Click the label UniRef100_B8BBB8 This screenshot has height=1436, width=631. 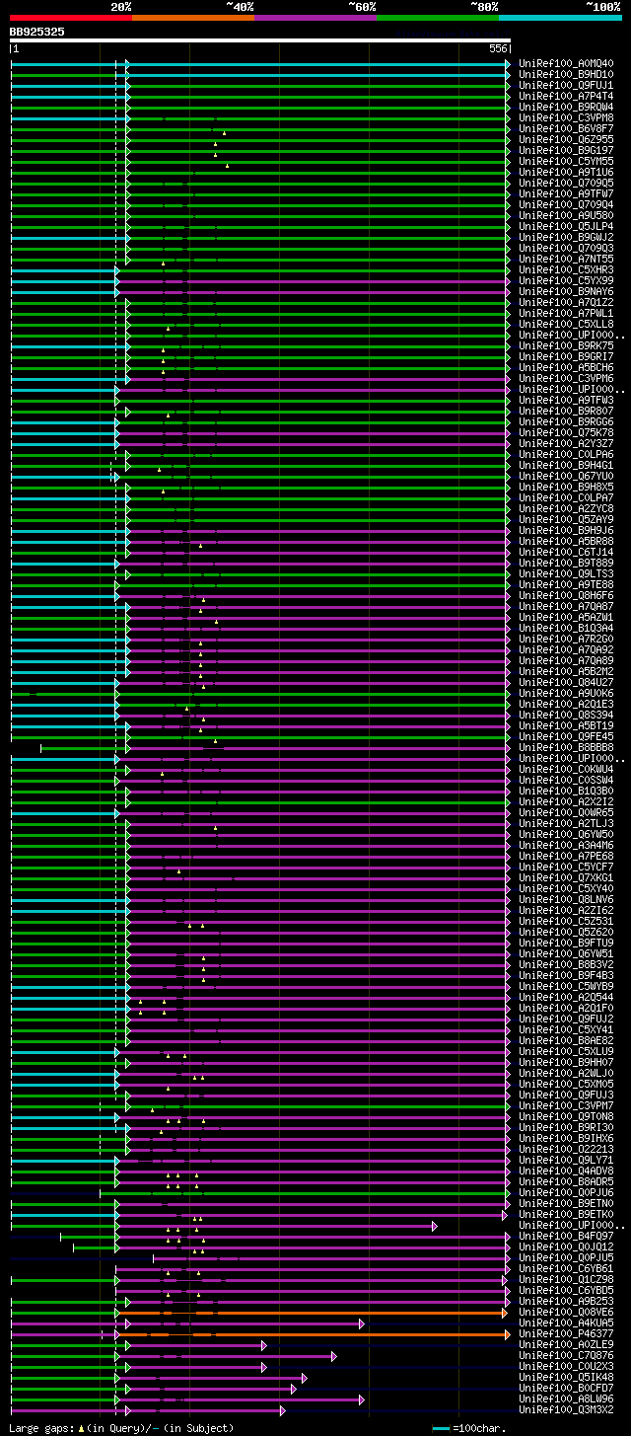click(566, 747)
